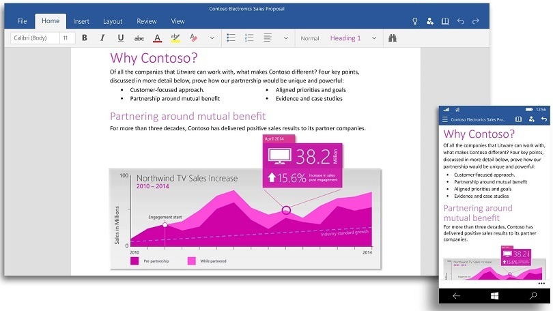Image resolution: width=553 pixels, height=311 pixels.
Task: Click the red font color button
Action: [x=157, y=38]
